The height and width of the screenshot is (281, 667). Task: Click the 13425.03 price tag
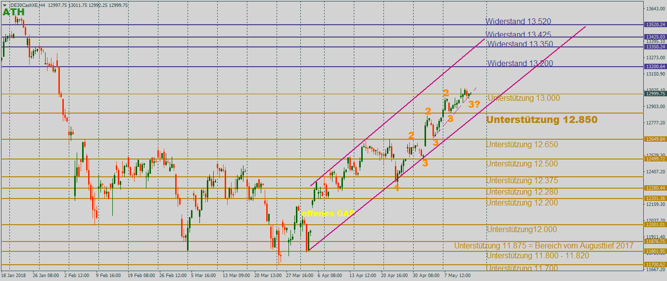click(x=655, y=37)
